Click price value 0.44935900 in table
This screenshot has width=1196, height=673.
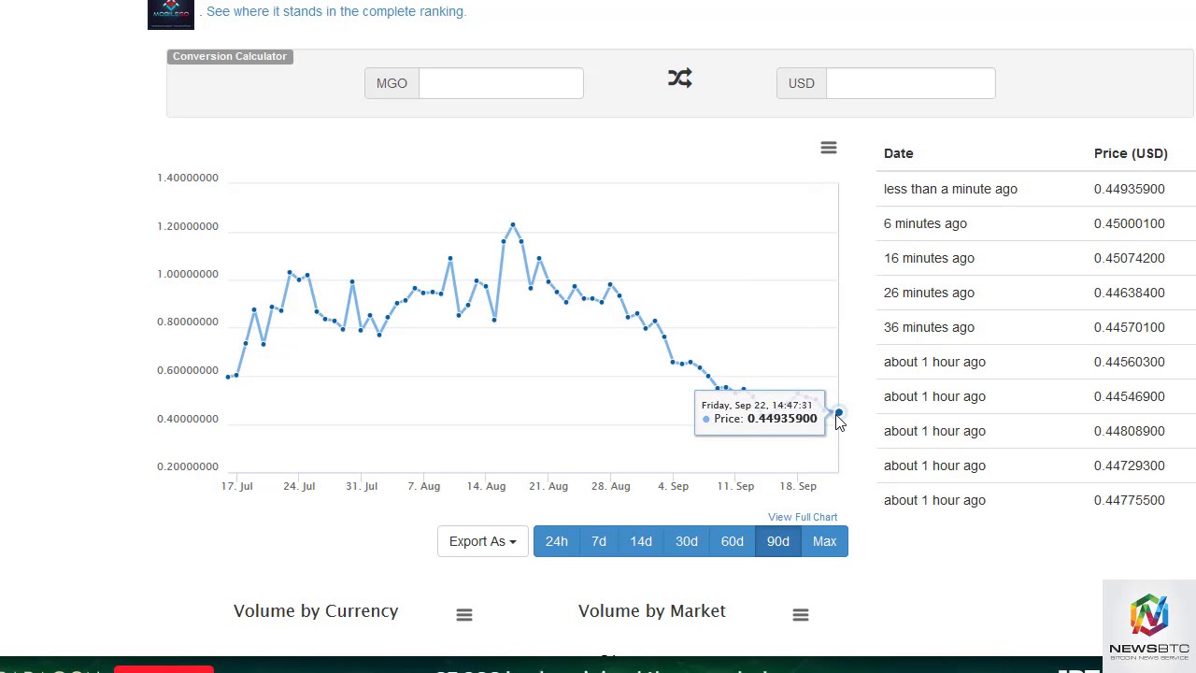tap(1130, 189)
